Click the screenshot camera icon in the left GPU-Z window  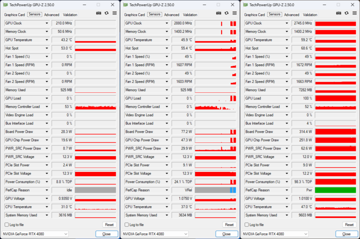pos(98,14)
